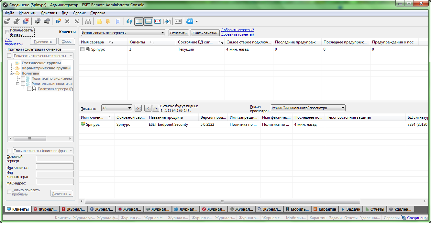Click the Отметить button
The width and height of the screenshot is (431, 235).
pos(179,33)
